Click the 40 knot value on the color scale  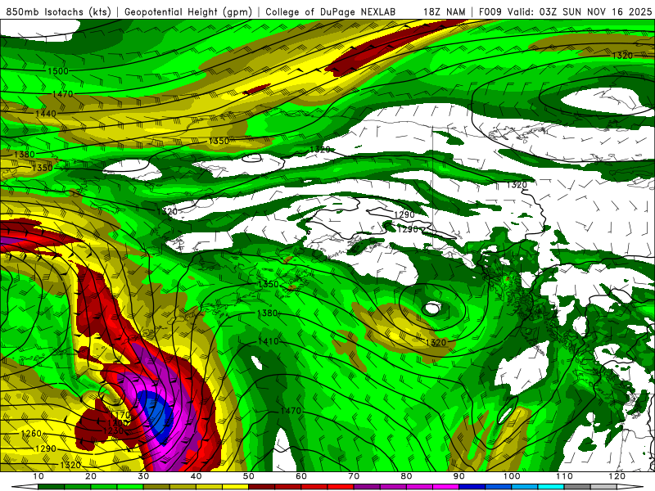pos(196,476)
